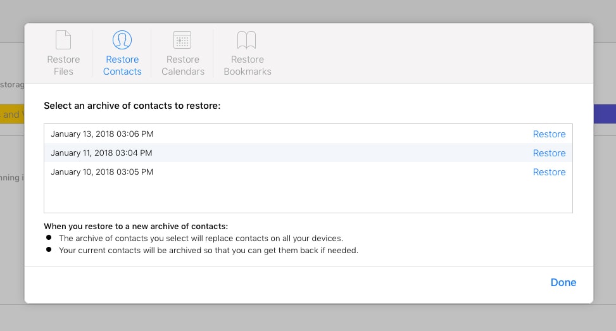Select the Restore Contacts tab label
The width and height of the screenshot is (616, 331).
point(122,65)
